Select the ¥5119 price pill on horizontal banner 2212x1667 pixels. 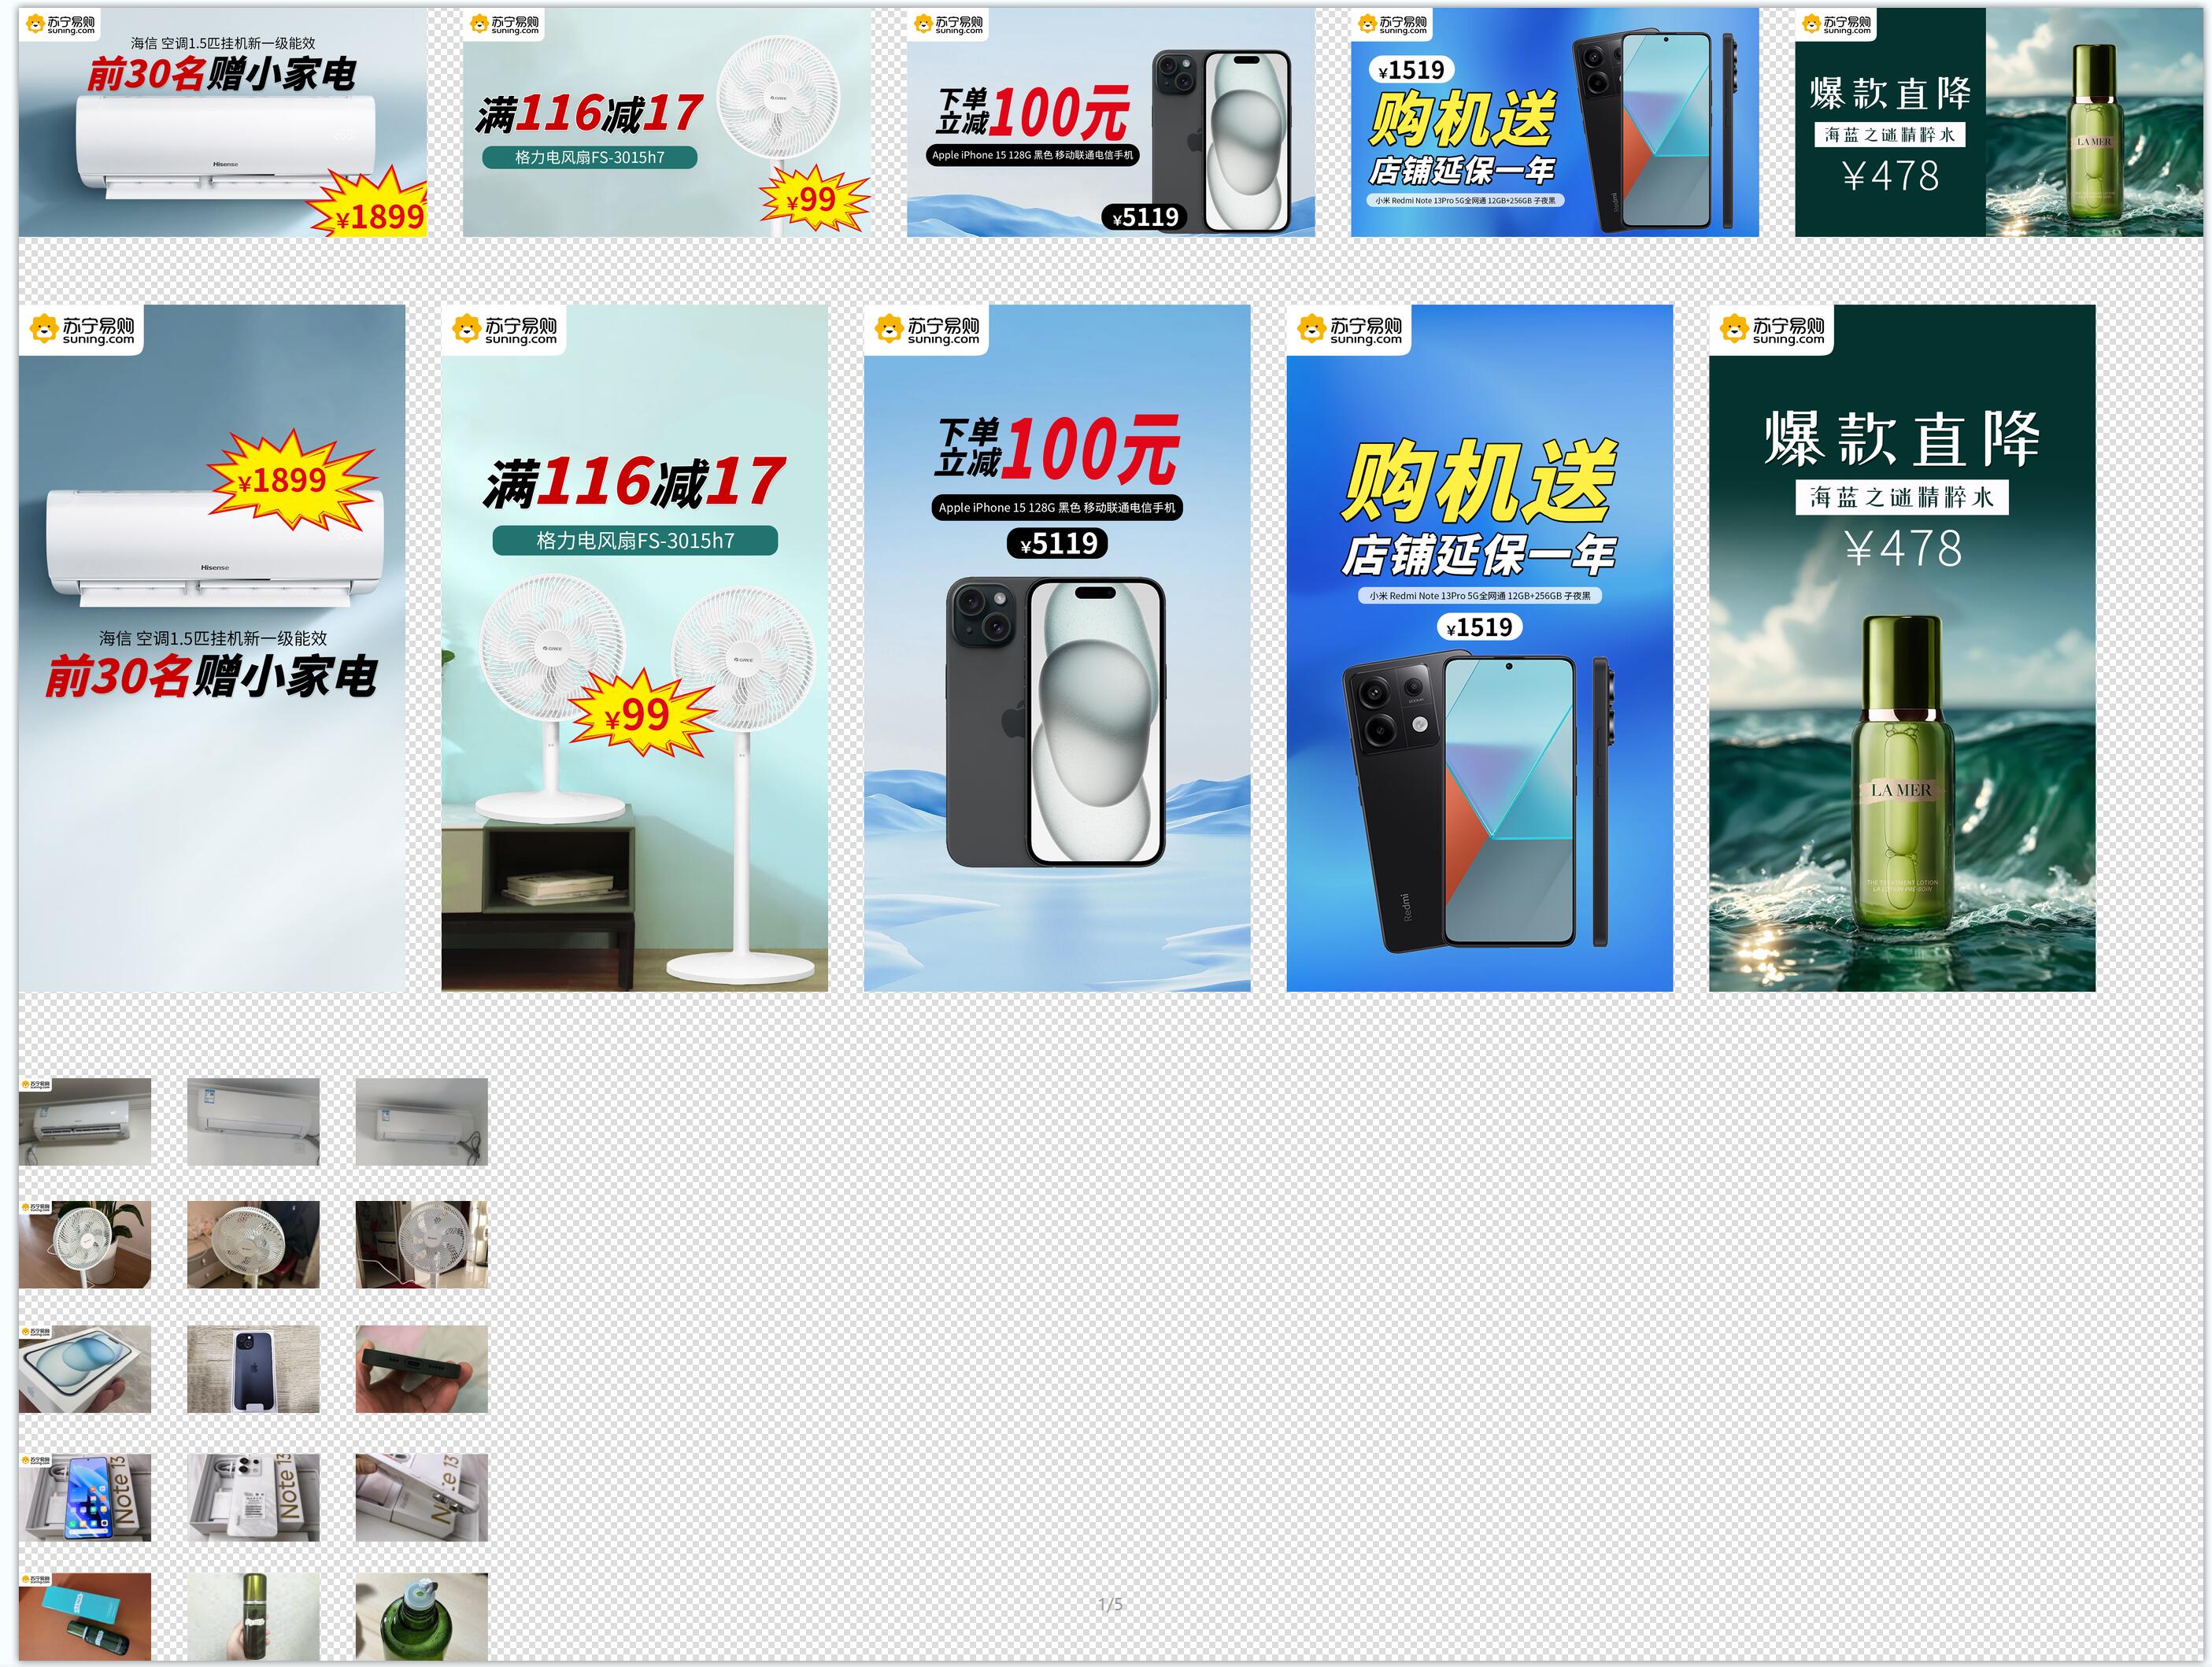point(1145,217)
